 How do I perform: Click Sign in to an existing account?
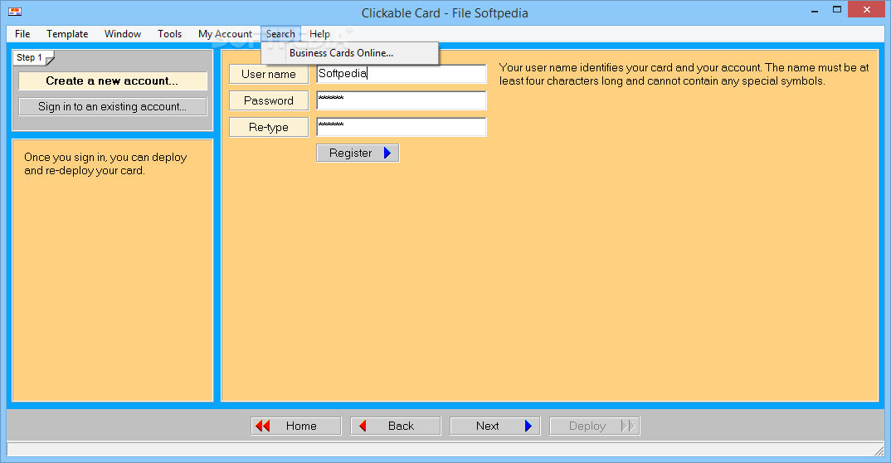click(113, 106)
